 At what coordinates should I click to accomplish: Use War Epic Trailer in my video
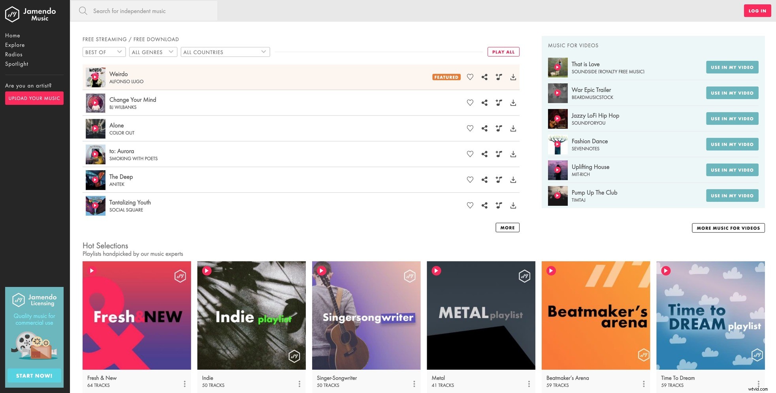point(732,93)
